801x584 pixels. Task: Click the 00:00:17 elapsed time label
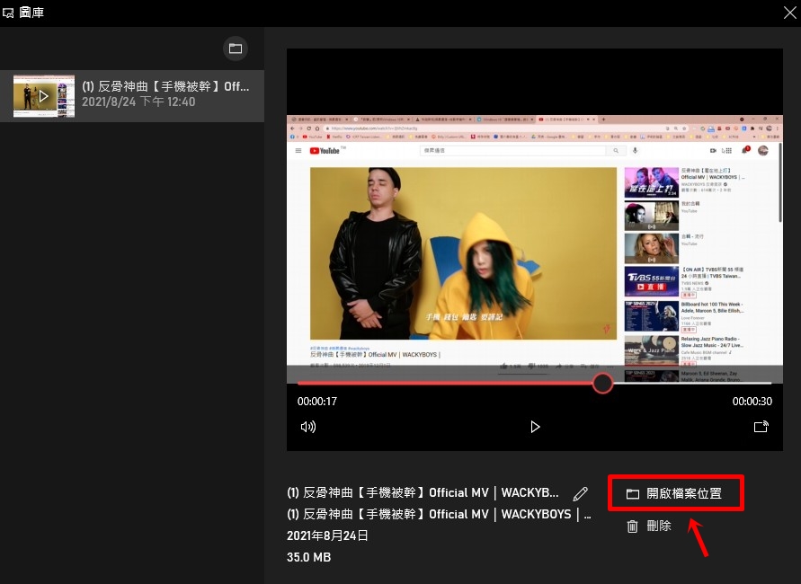click(317, 402)
